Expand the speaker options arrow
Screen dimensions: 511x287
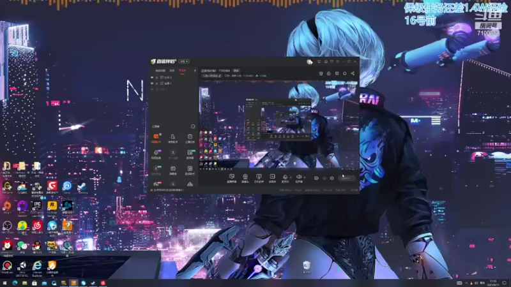305,177
